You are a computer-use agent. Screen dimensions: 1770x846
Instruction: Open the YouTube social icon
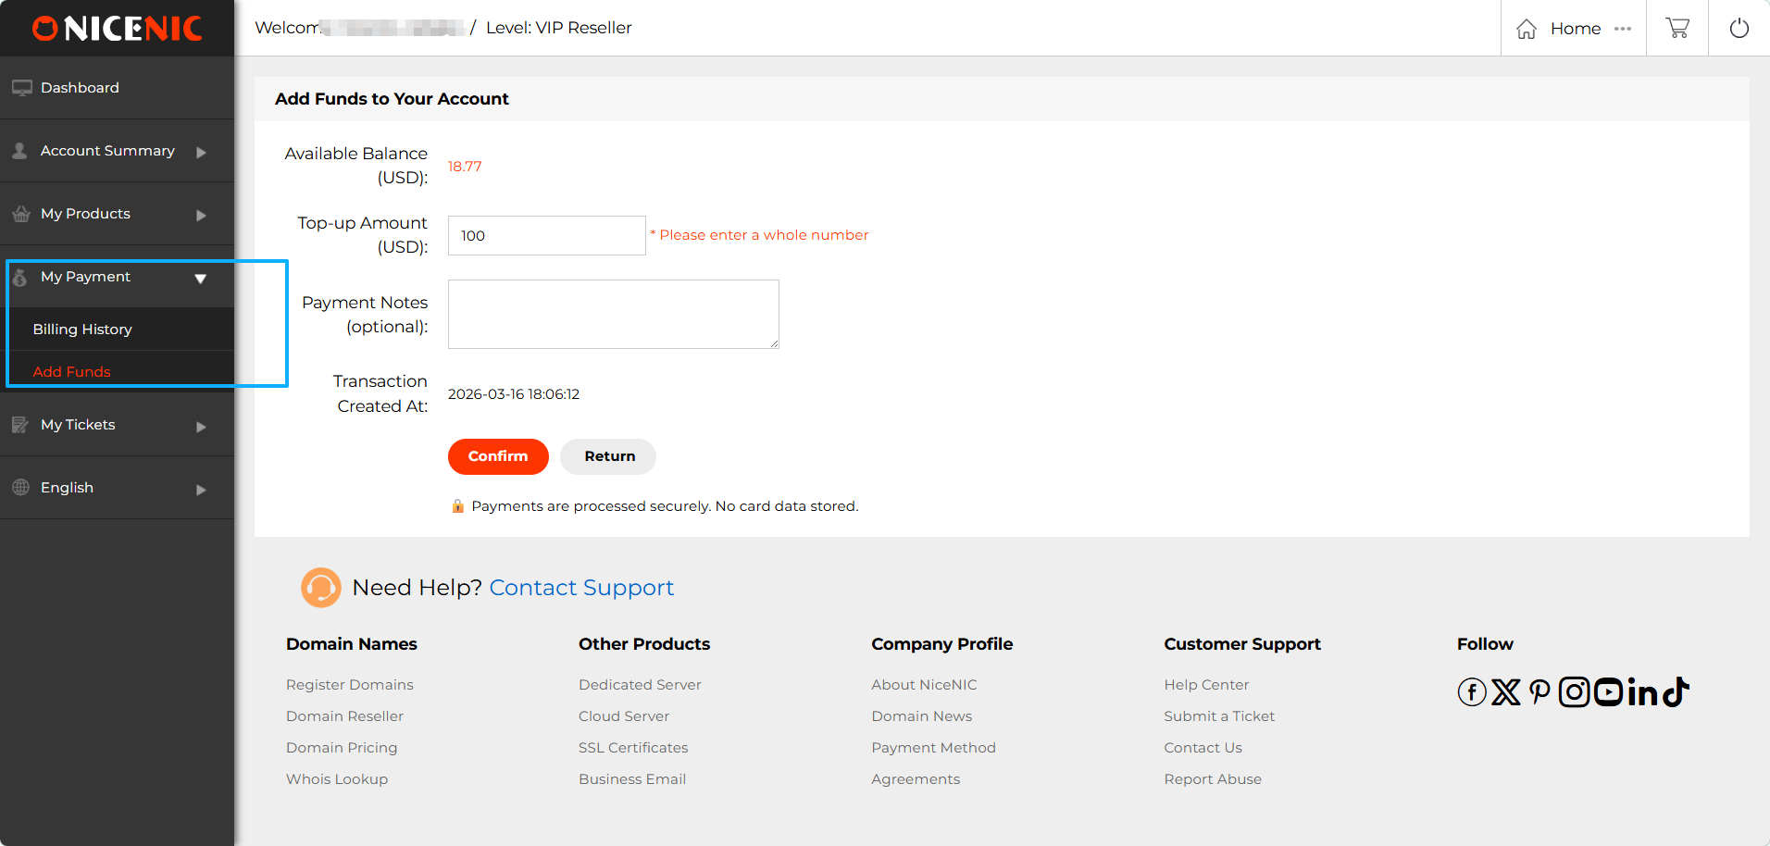point(1608,692)
